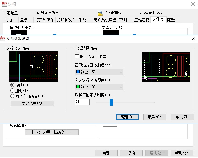Click 确定 in the Options dialog
Image resolution: width=198 pixels, height=158 pixels.
(106, 153)
